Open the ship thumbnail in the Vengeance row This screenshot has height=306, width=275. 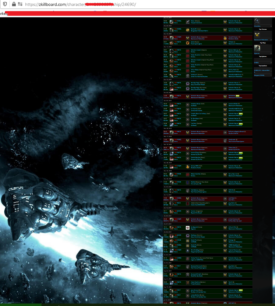click(172, 212)
